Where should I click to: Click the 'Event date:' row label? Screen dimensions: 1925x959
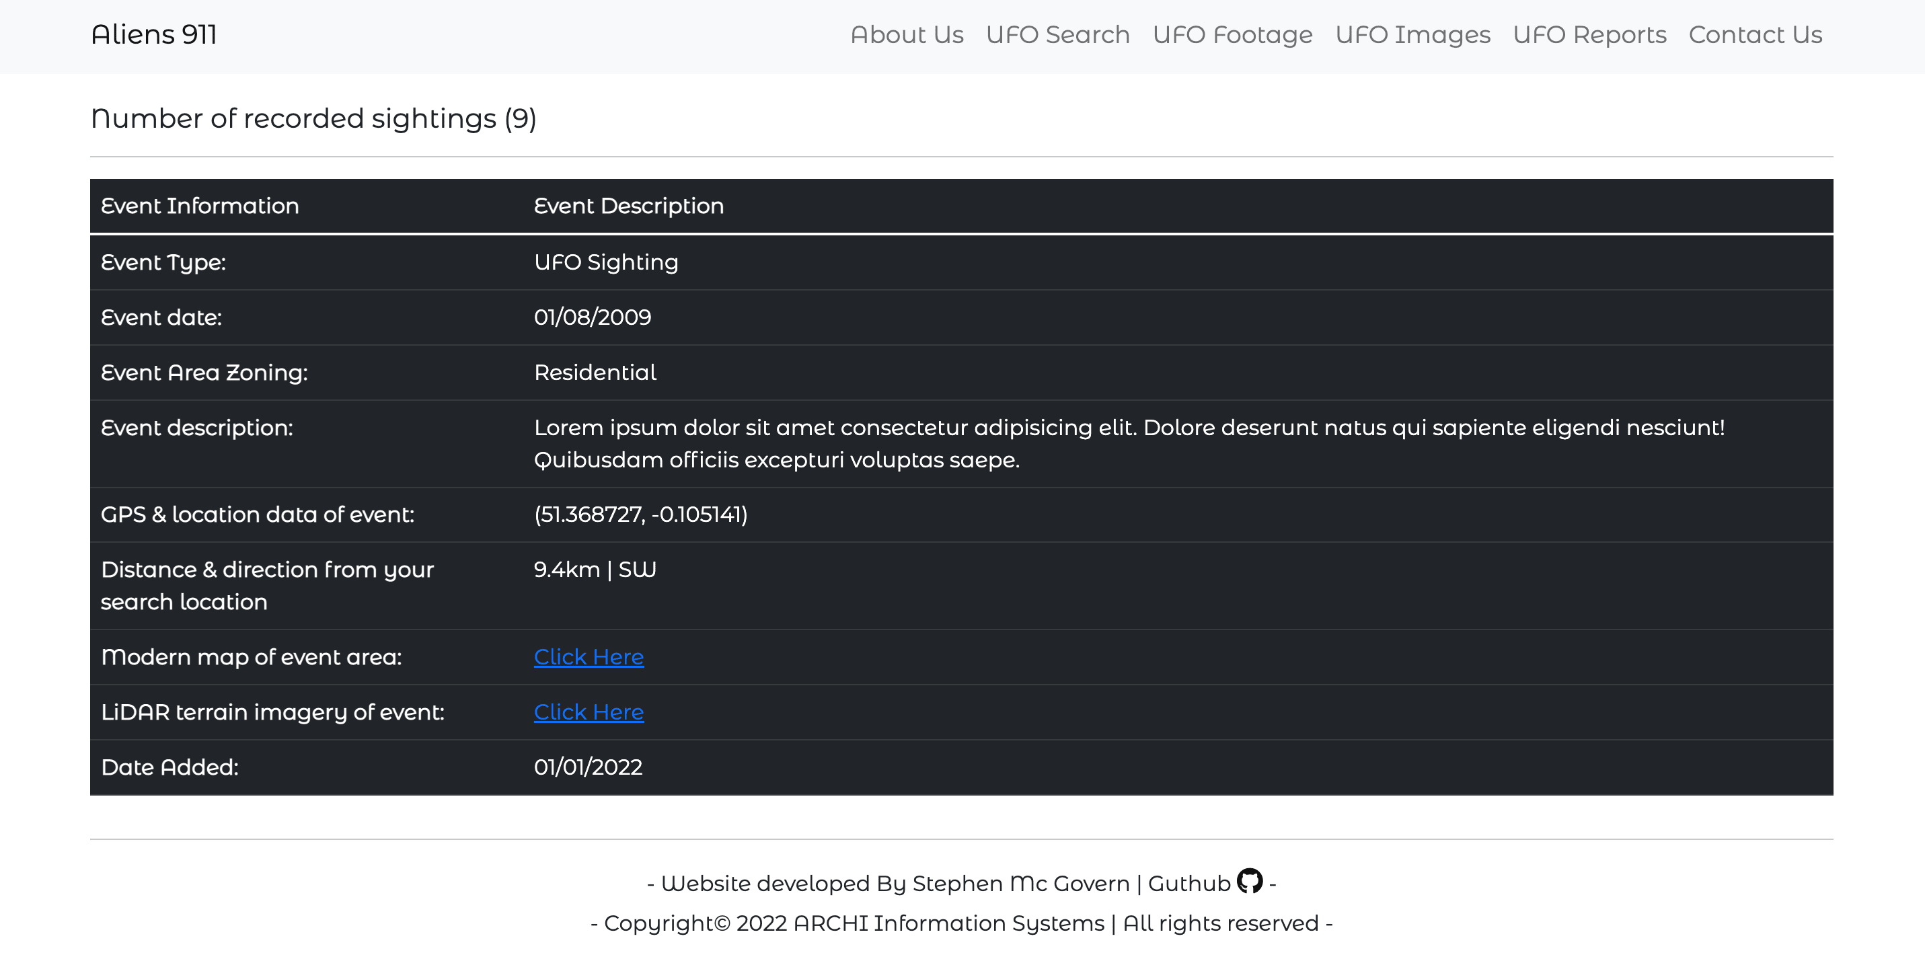(x=161, y=317)
